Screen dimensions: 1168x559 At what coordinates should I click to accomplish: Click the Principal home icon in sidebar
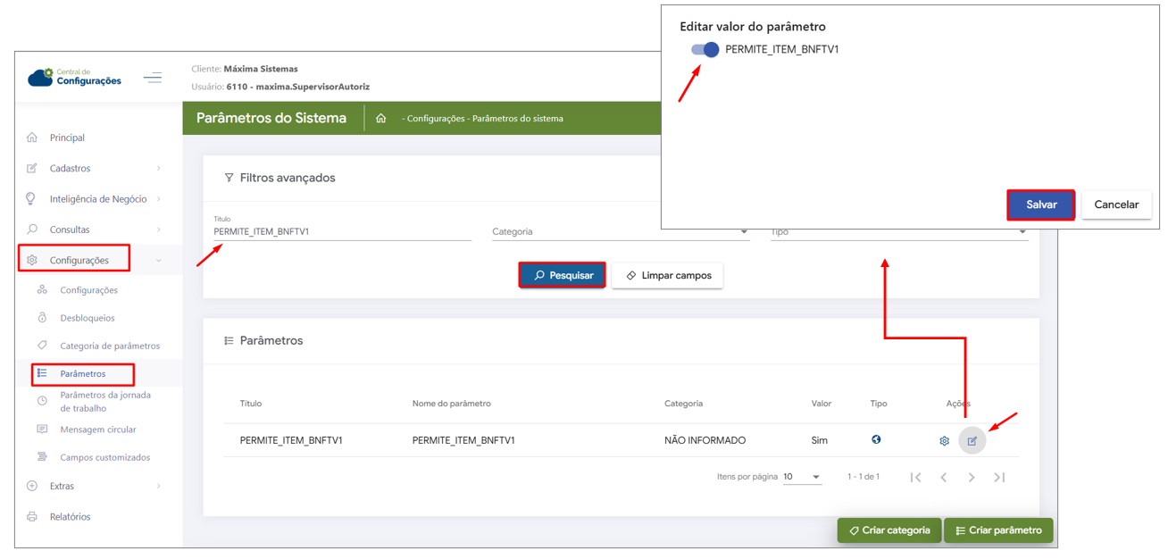[32, 138]
